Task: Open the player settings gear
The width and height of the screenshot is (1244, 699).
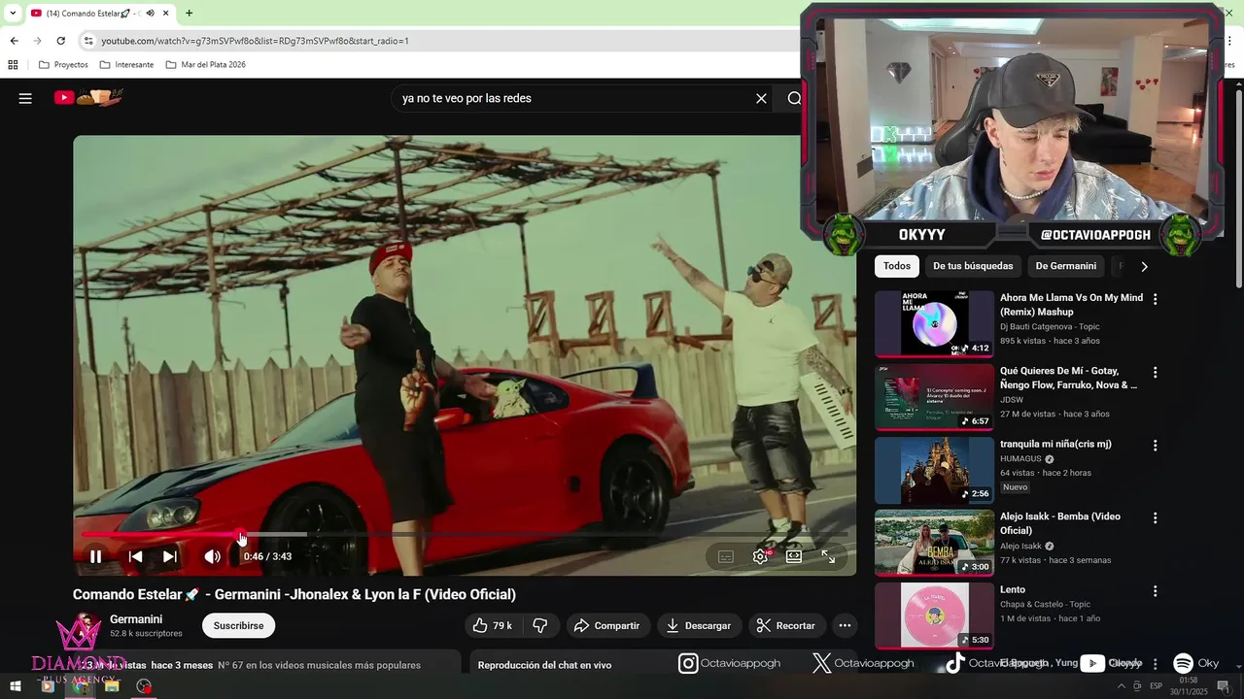Action: click(x=760, y=556)
